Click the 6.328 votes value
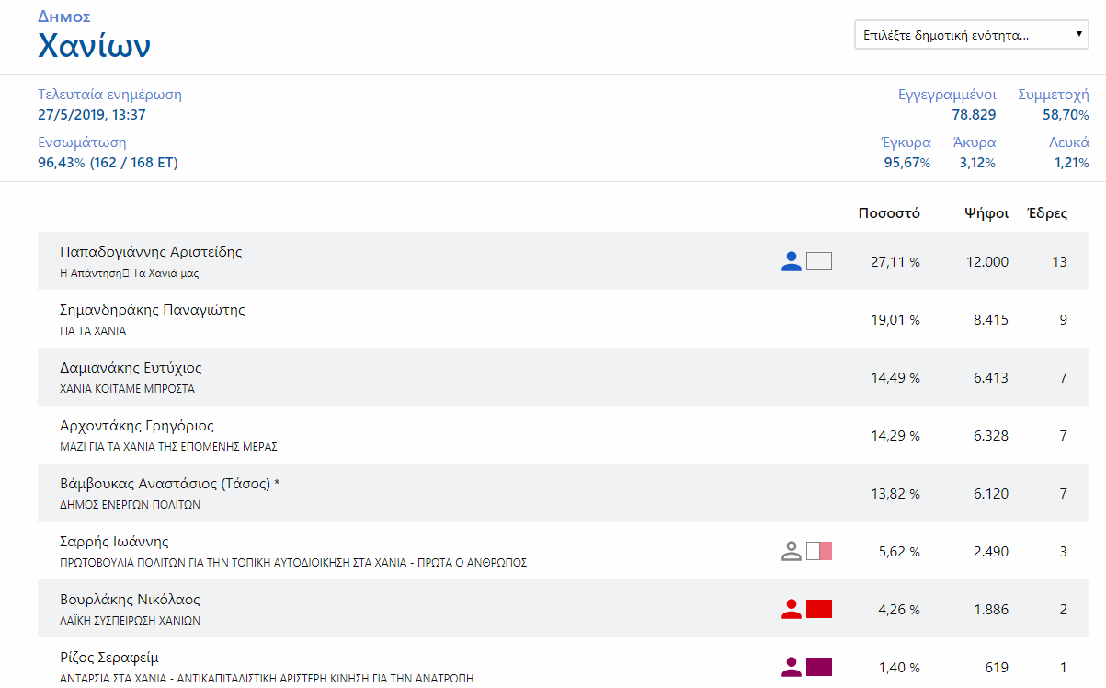The width and height of the screenshot is (1106, 688). coord(991,436)
